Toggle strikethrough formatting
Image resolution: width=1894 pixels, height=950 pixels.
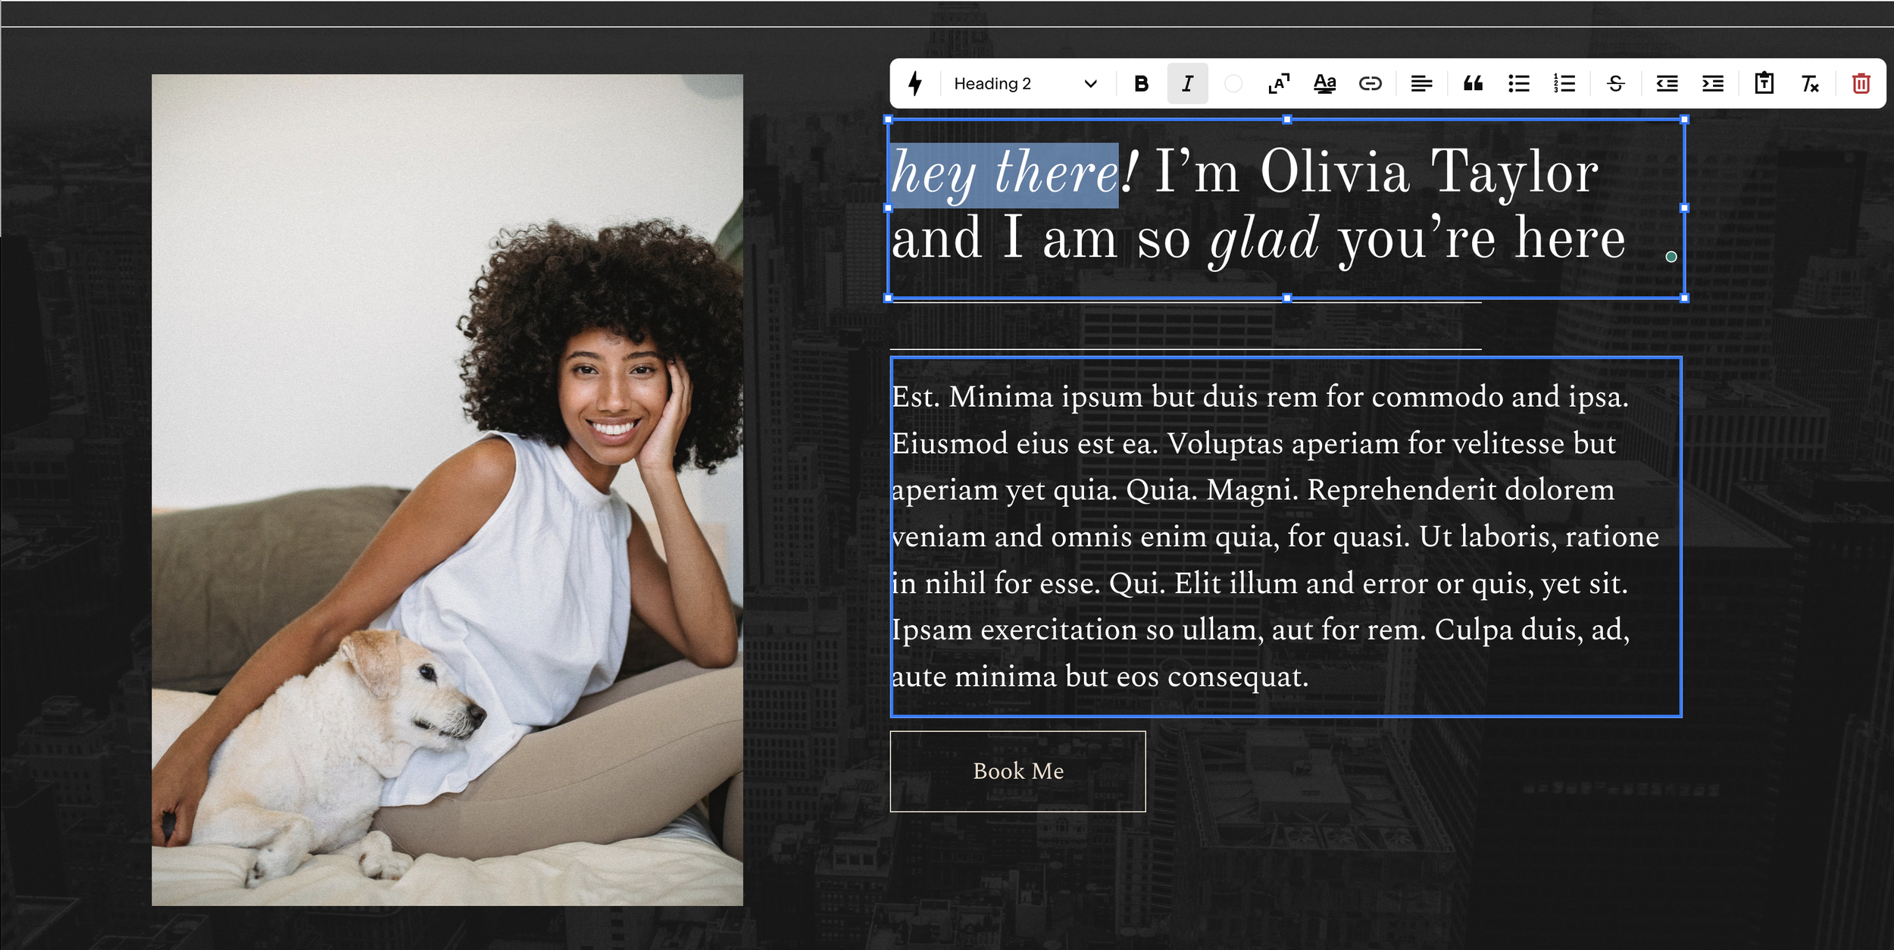pyautogui.click(x=1615, y=83)
